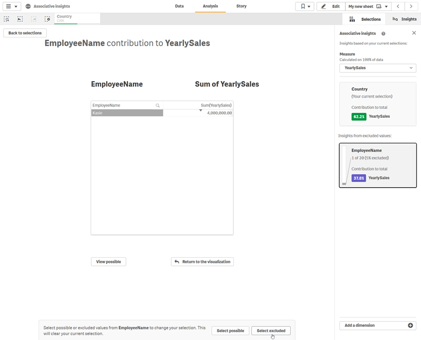Click the '1 of 20 (5% excluded)' text
Image resolution: width=421 pixels, height=340 pixels.
click(370, 158)
